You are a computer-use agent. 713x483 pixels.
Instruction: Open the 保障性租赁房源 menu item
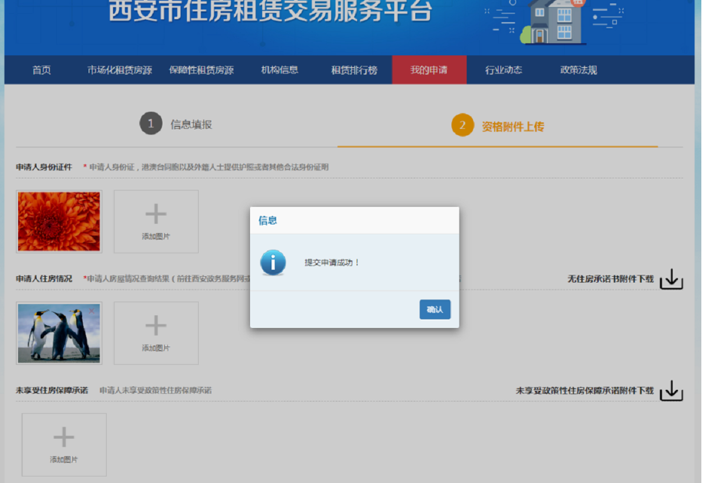(x=202, y=70)
